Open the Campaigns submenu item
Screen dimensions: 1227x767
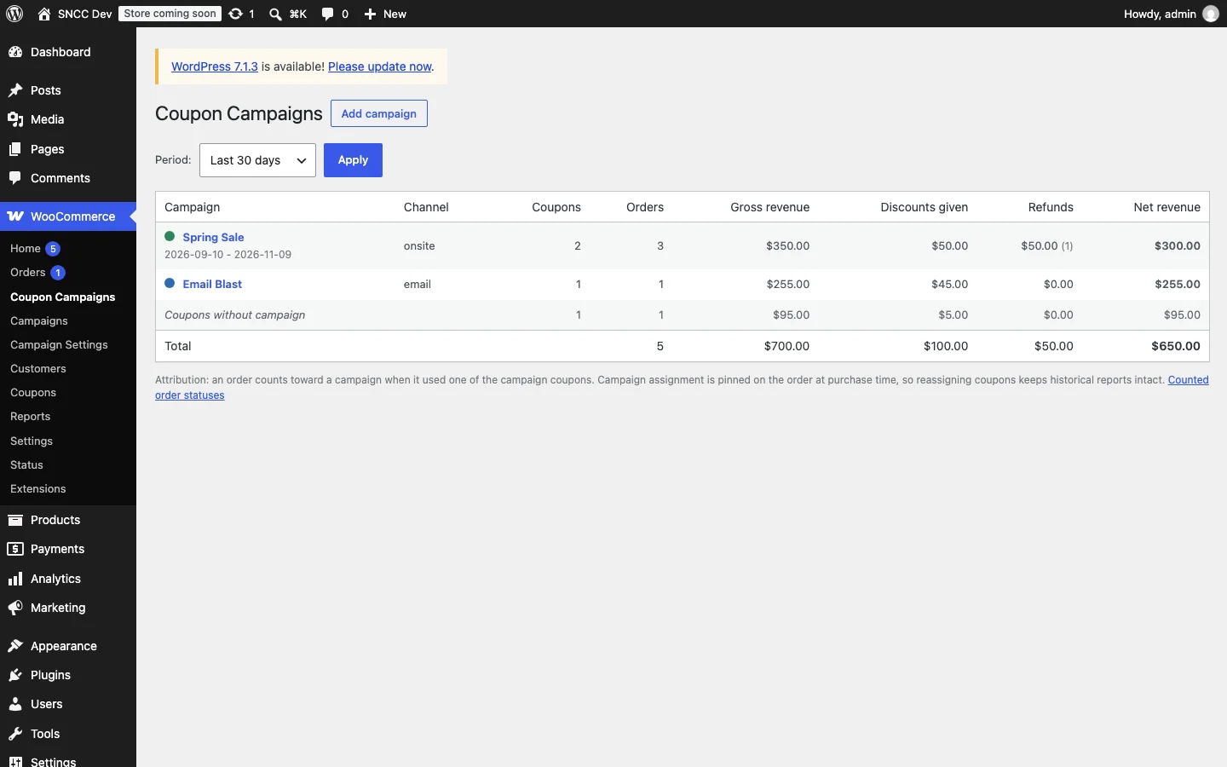click(x=39, y=320)
